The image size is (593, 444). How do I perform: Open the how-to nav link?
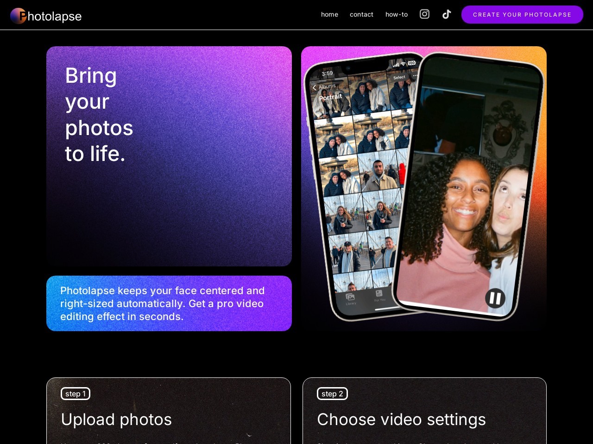coord(397,14)
